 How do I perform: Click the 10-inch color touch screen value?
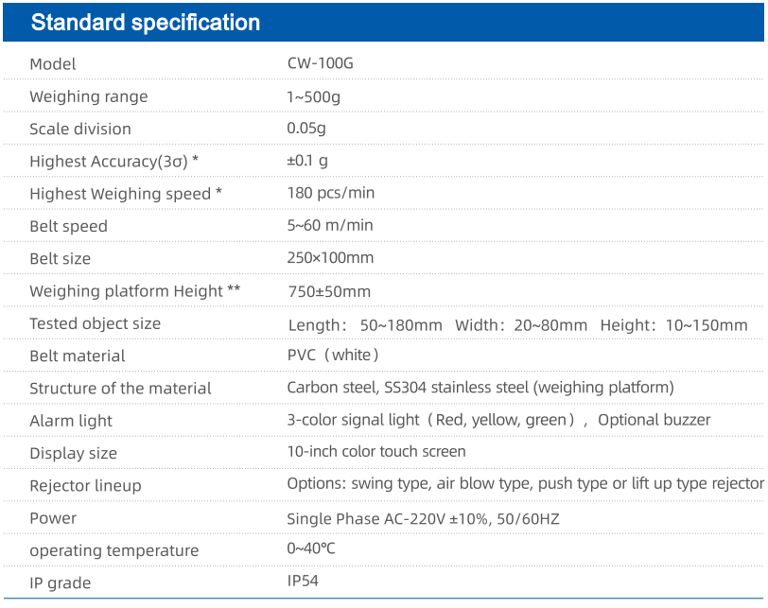pyautogui.click(x=376, y=451)
